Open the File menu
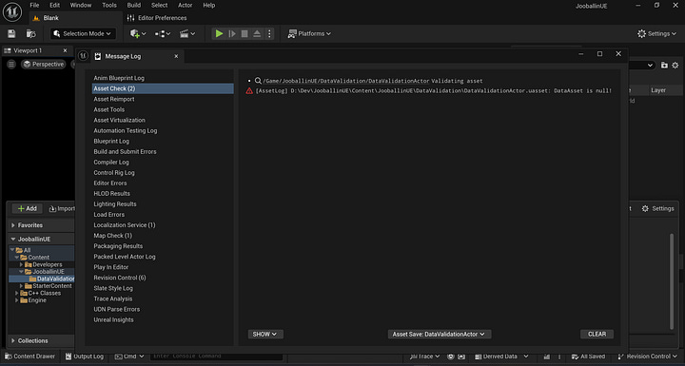 (34, 6)
